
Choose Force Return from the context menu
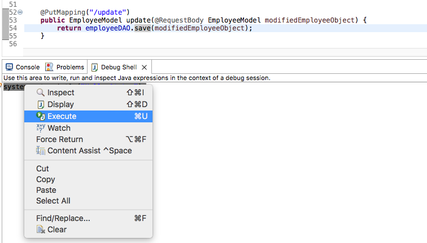(x=59, y=139)
